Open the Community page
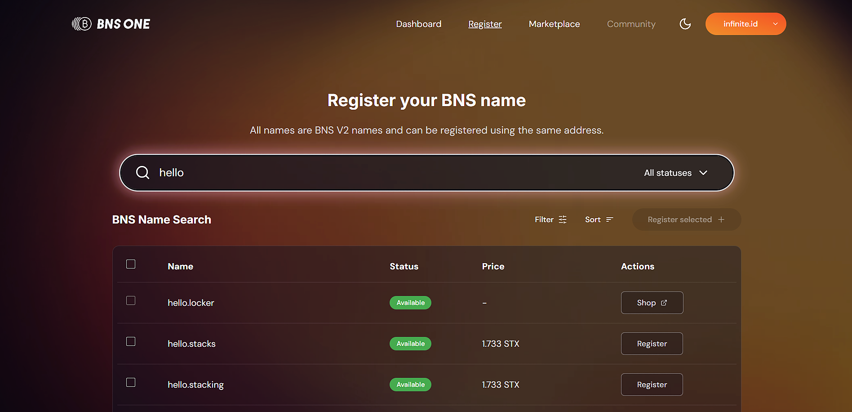 tap(631, 24)
